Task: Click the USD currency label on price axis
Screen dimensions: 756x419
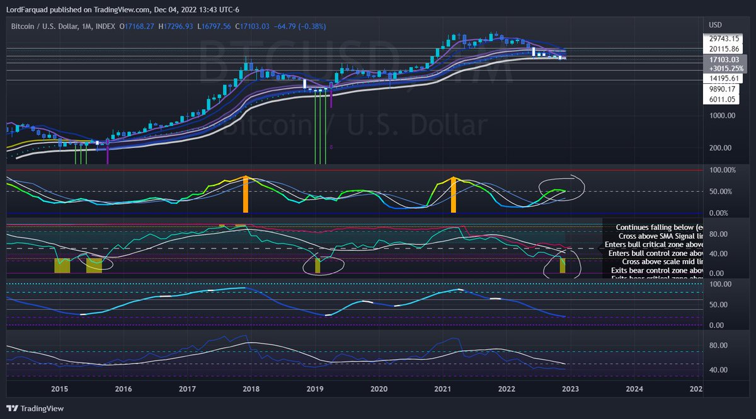Action: coord(715,25)
